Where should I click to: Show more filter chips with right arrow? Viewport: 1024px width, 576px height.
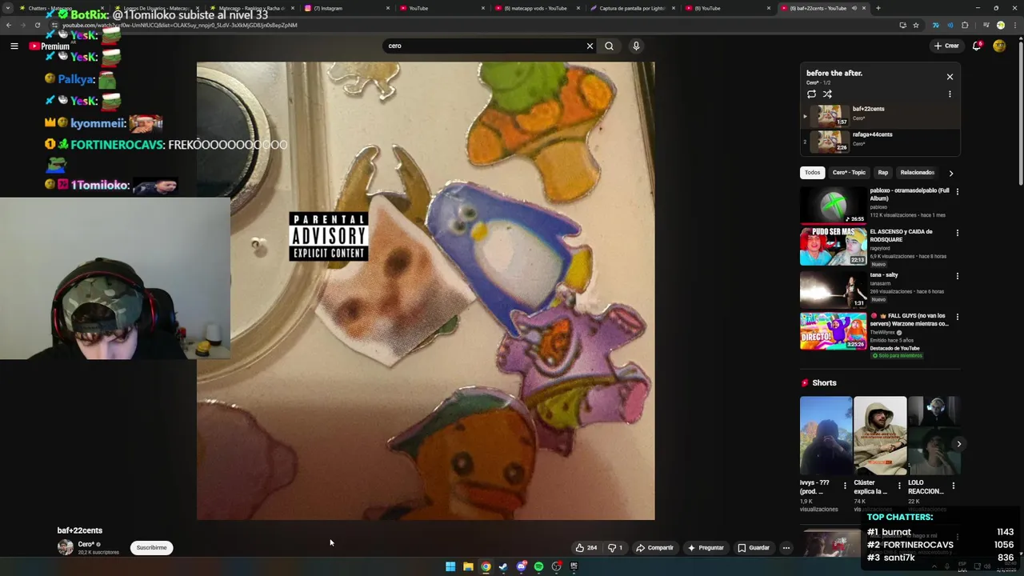(x=950, y=173)
